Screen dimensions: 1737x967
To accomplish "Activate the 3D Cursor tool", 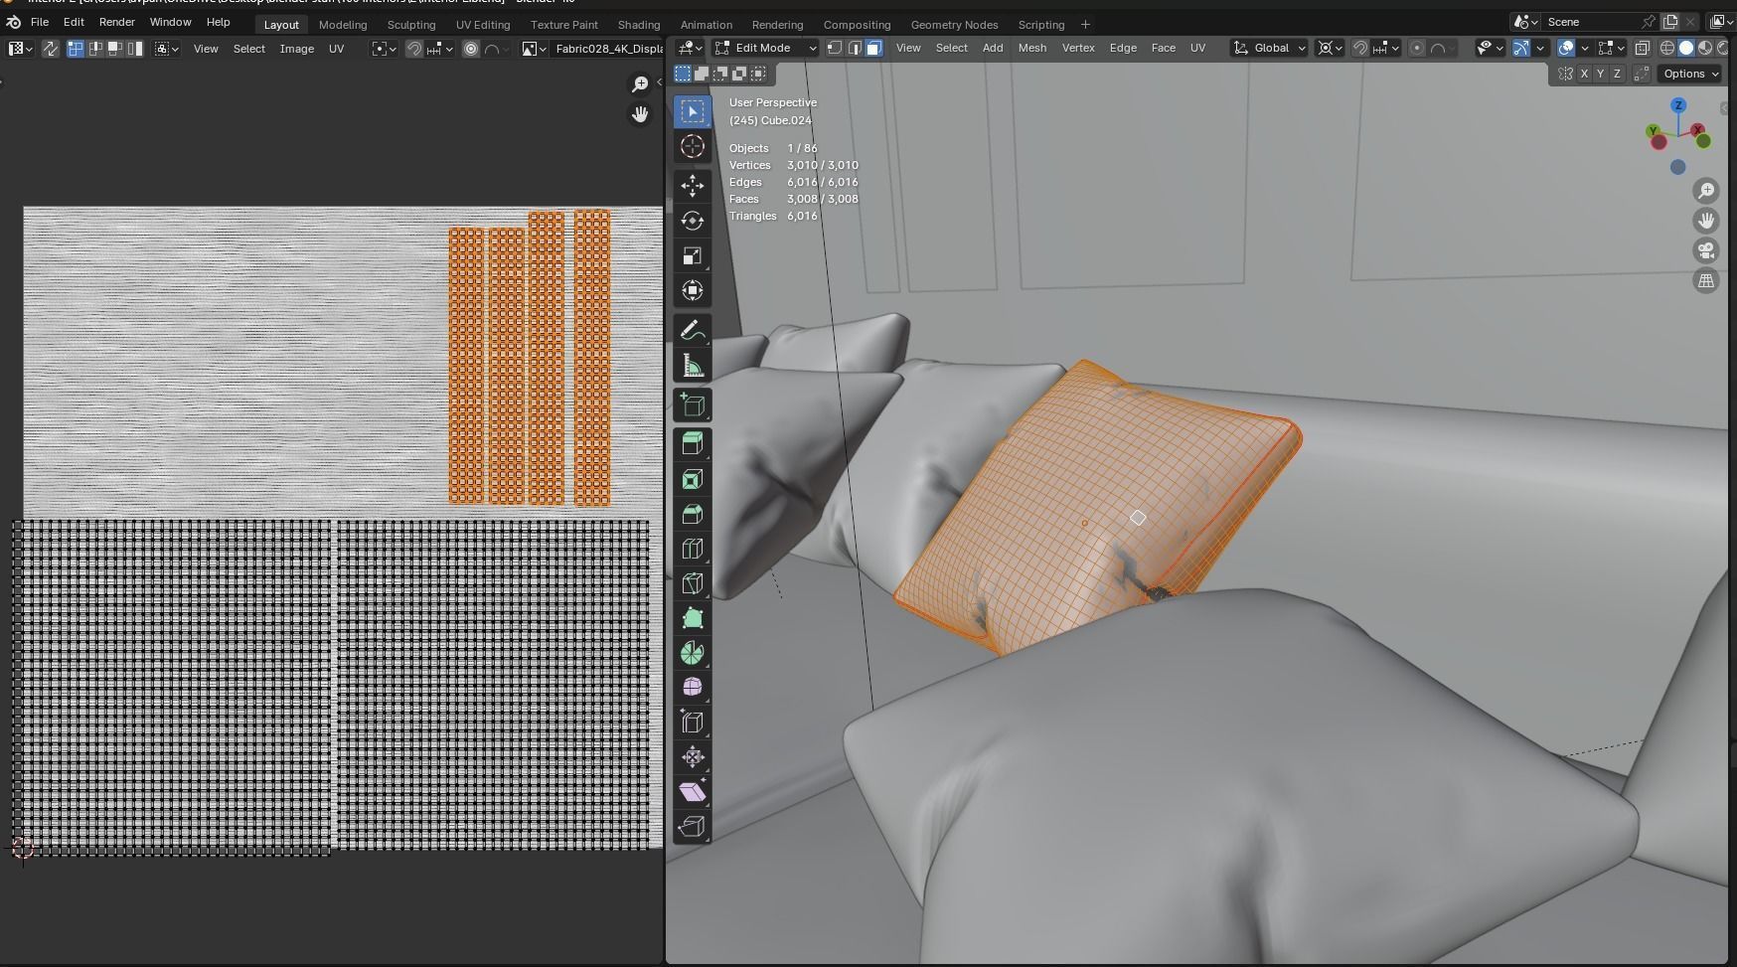I will (x=693, y=147).
